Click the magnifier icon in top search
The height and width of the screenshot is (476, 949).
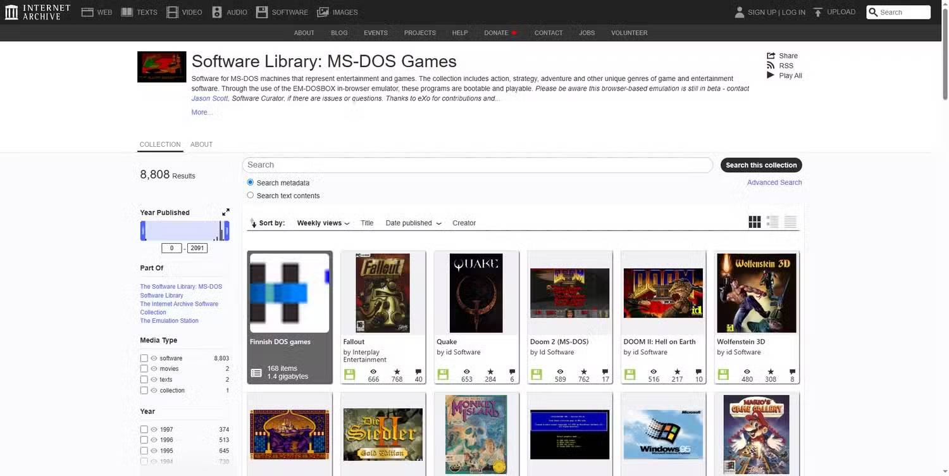pyautogui.click(x=873, y=12)
